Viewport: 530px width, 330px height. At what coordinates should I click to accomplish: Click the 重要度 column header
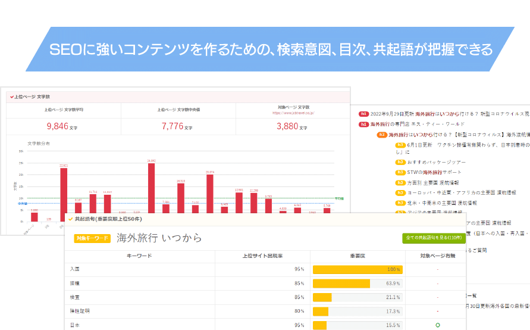click(x=357, y=256)
